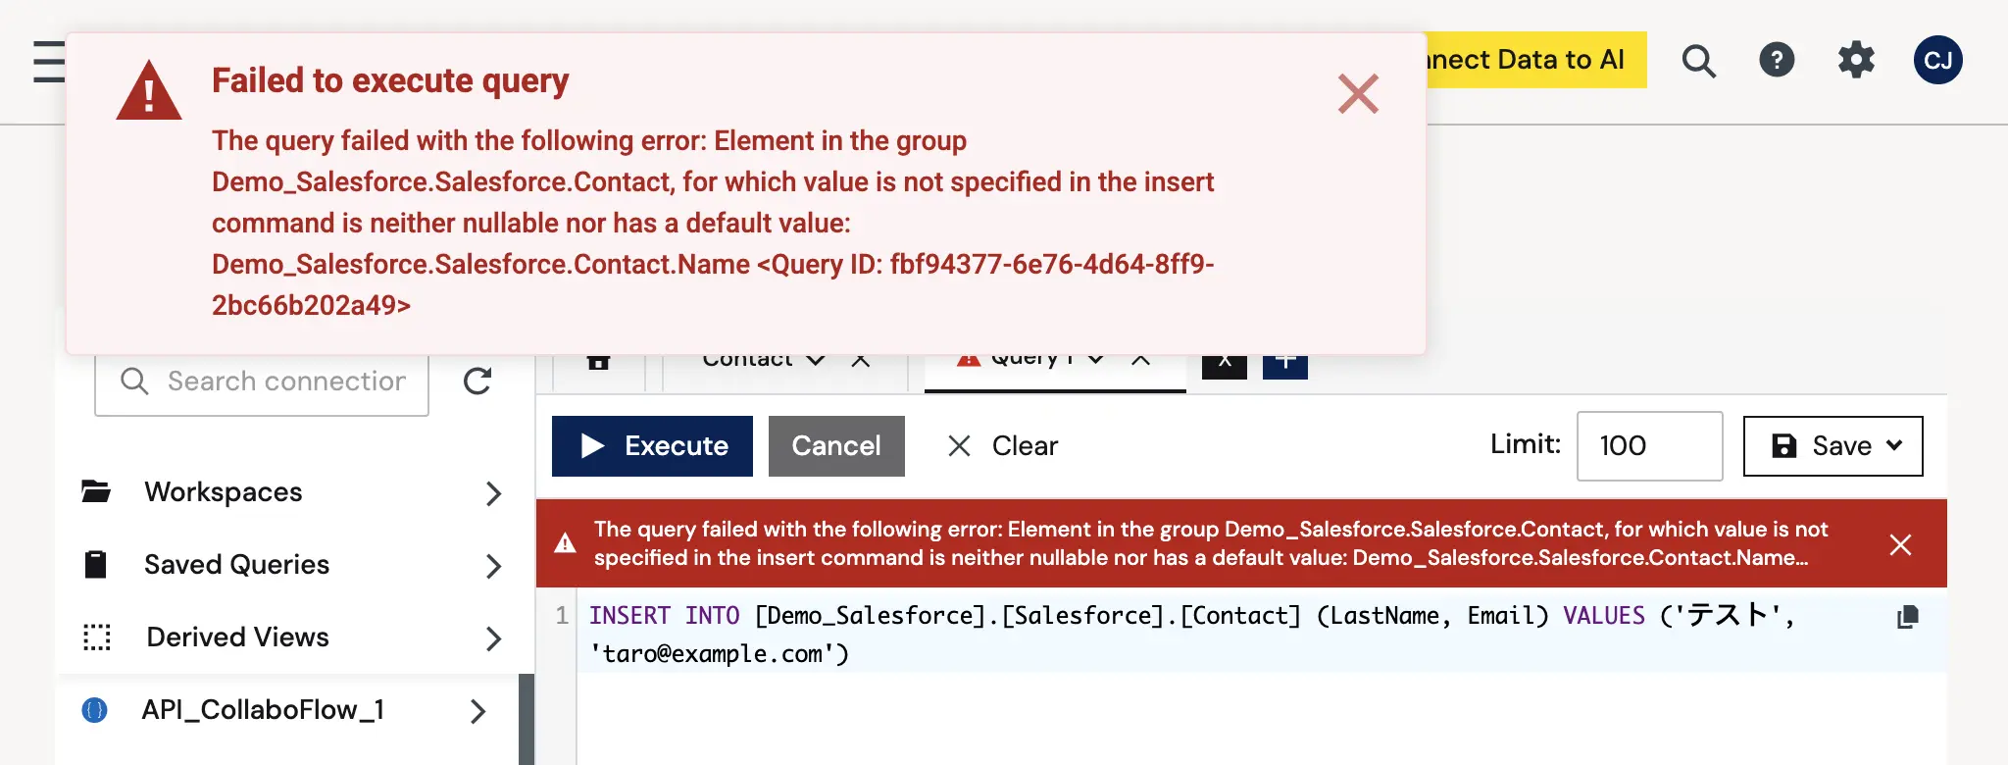Click the sidebar vertical scrollbar

click(x=527, y=719)
